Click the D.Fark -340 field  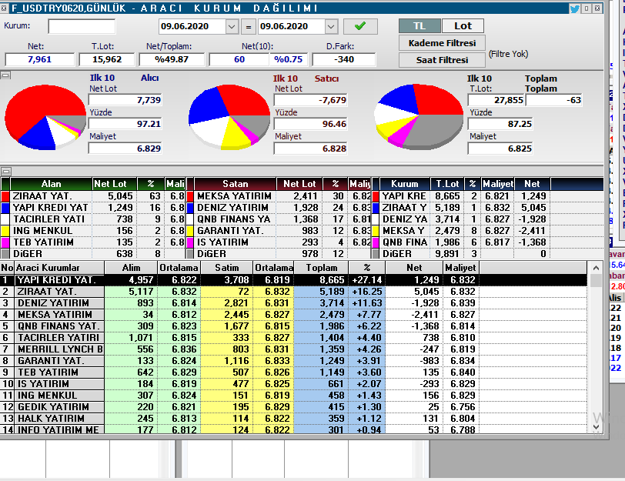[344, 60]
